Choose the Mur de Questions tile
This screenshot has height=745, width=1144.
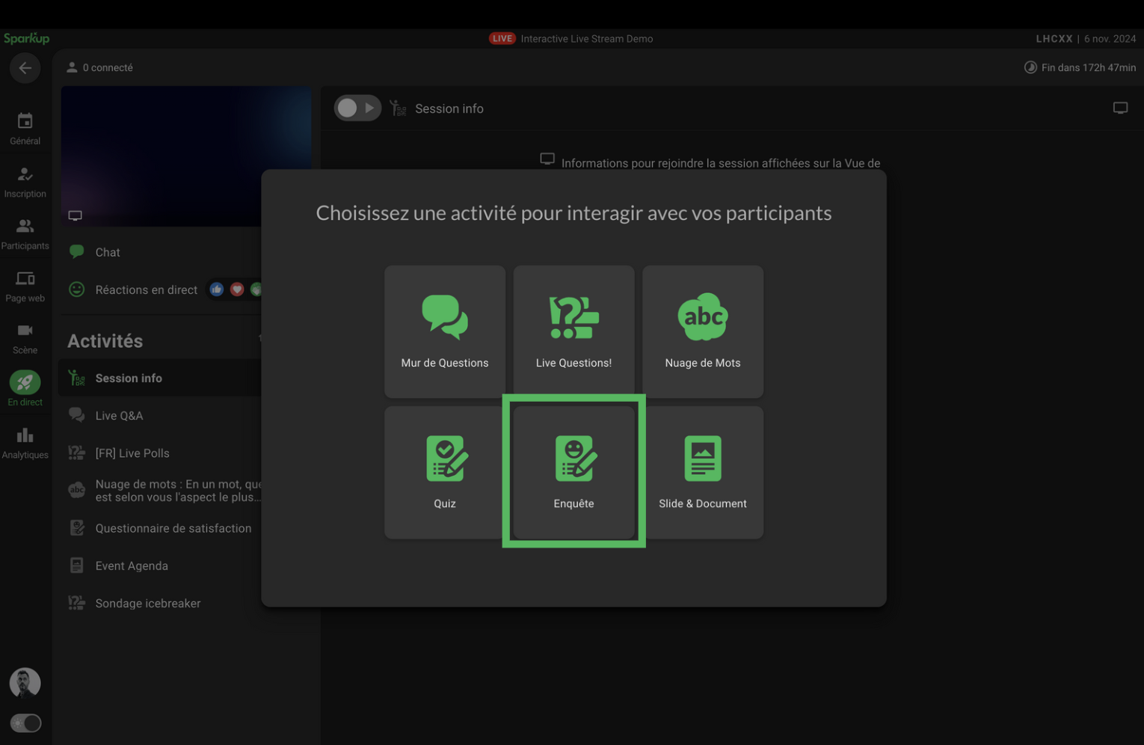[444, 331]
